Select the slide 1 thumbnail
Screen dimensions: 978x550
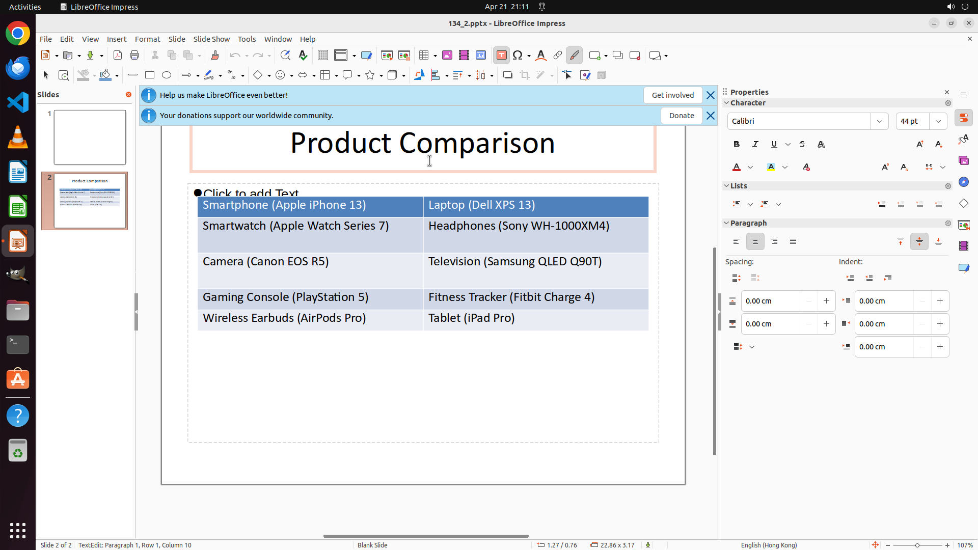coord(90,137)
